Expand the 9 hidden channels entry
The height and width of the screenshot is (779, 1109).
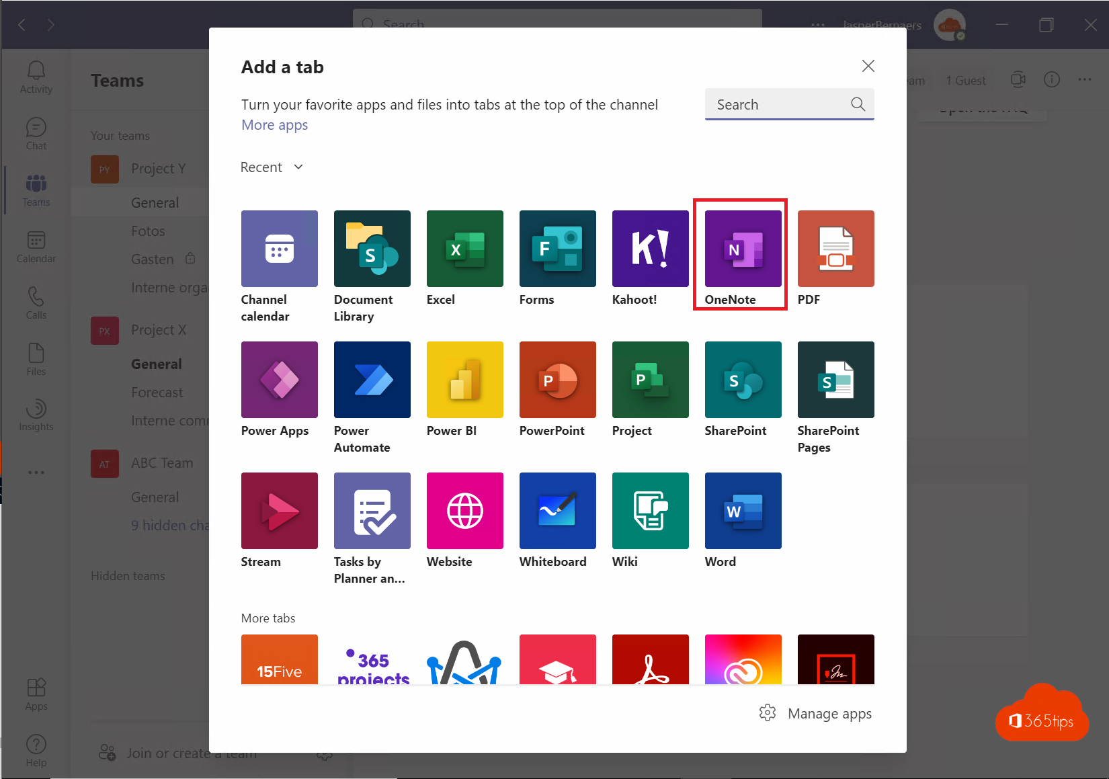tap(169, 526)
